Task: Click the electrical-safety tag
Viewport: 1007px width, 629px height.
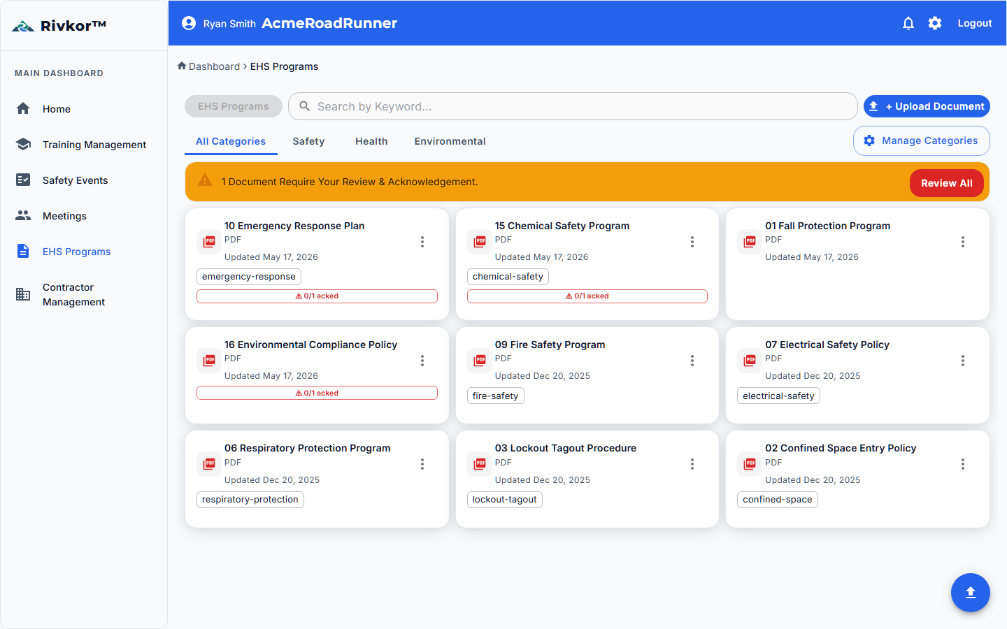Action: tap(778, 396)
